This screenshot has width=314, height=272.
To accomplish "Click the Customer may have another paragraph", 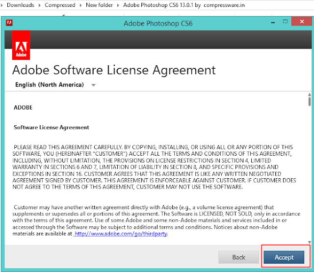I will 156,220.
